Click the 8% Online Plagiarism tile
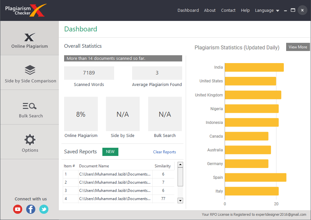The image size is (311, 220). pyautogui.click(x=81, y=114)
